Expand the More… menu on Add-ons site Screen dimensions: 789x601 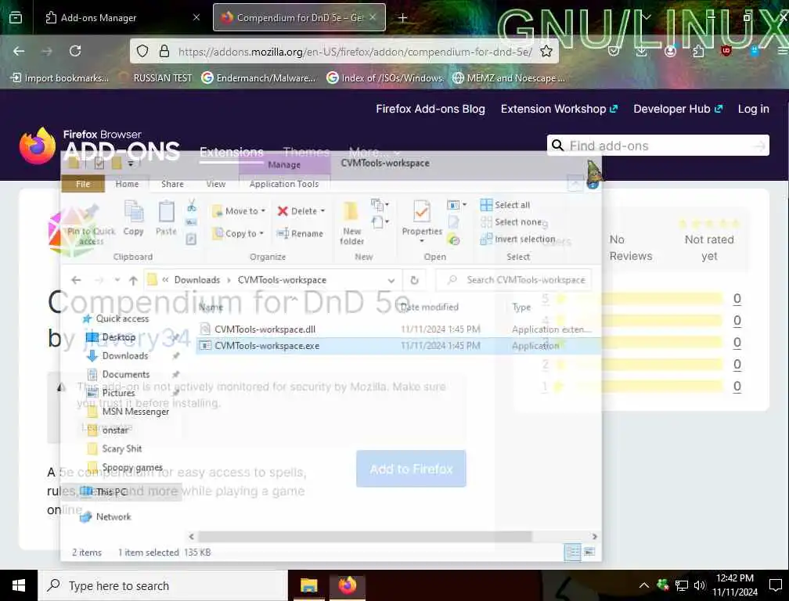tap(374, 151)
